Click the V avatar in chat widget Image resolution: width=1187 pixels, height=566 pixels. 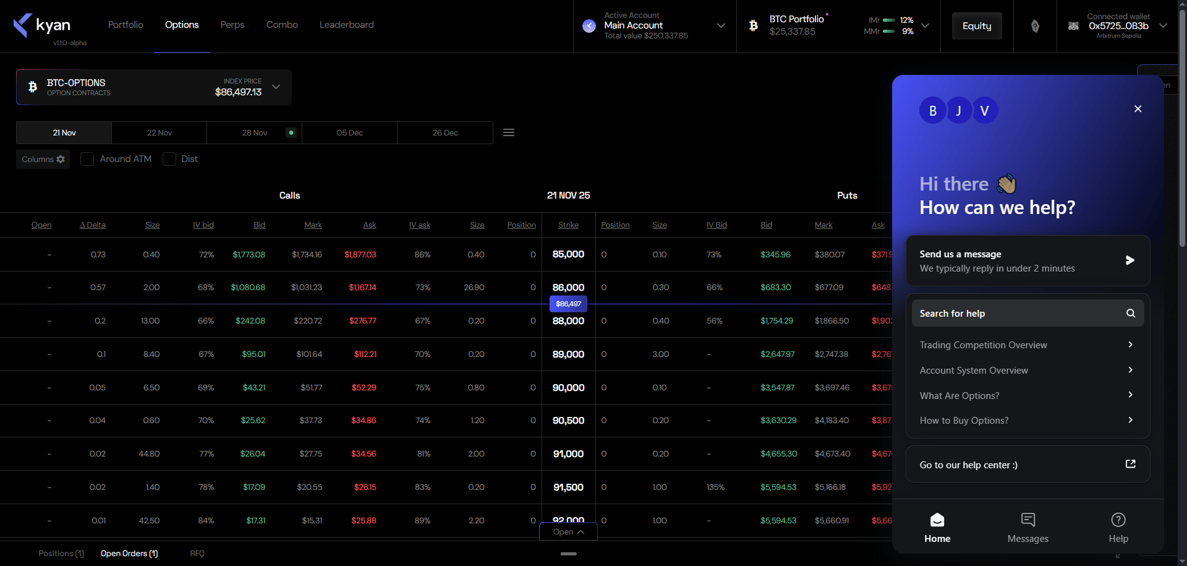click(985, 111)
